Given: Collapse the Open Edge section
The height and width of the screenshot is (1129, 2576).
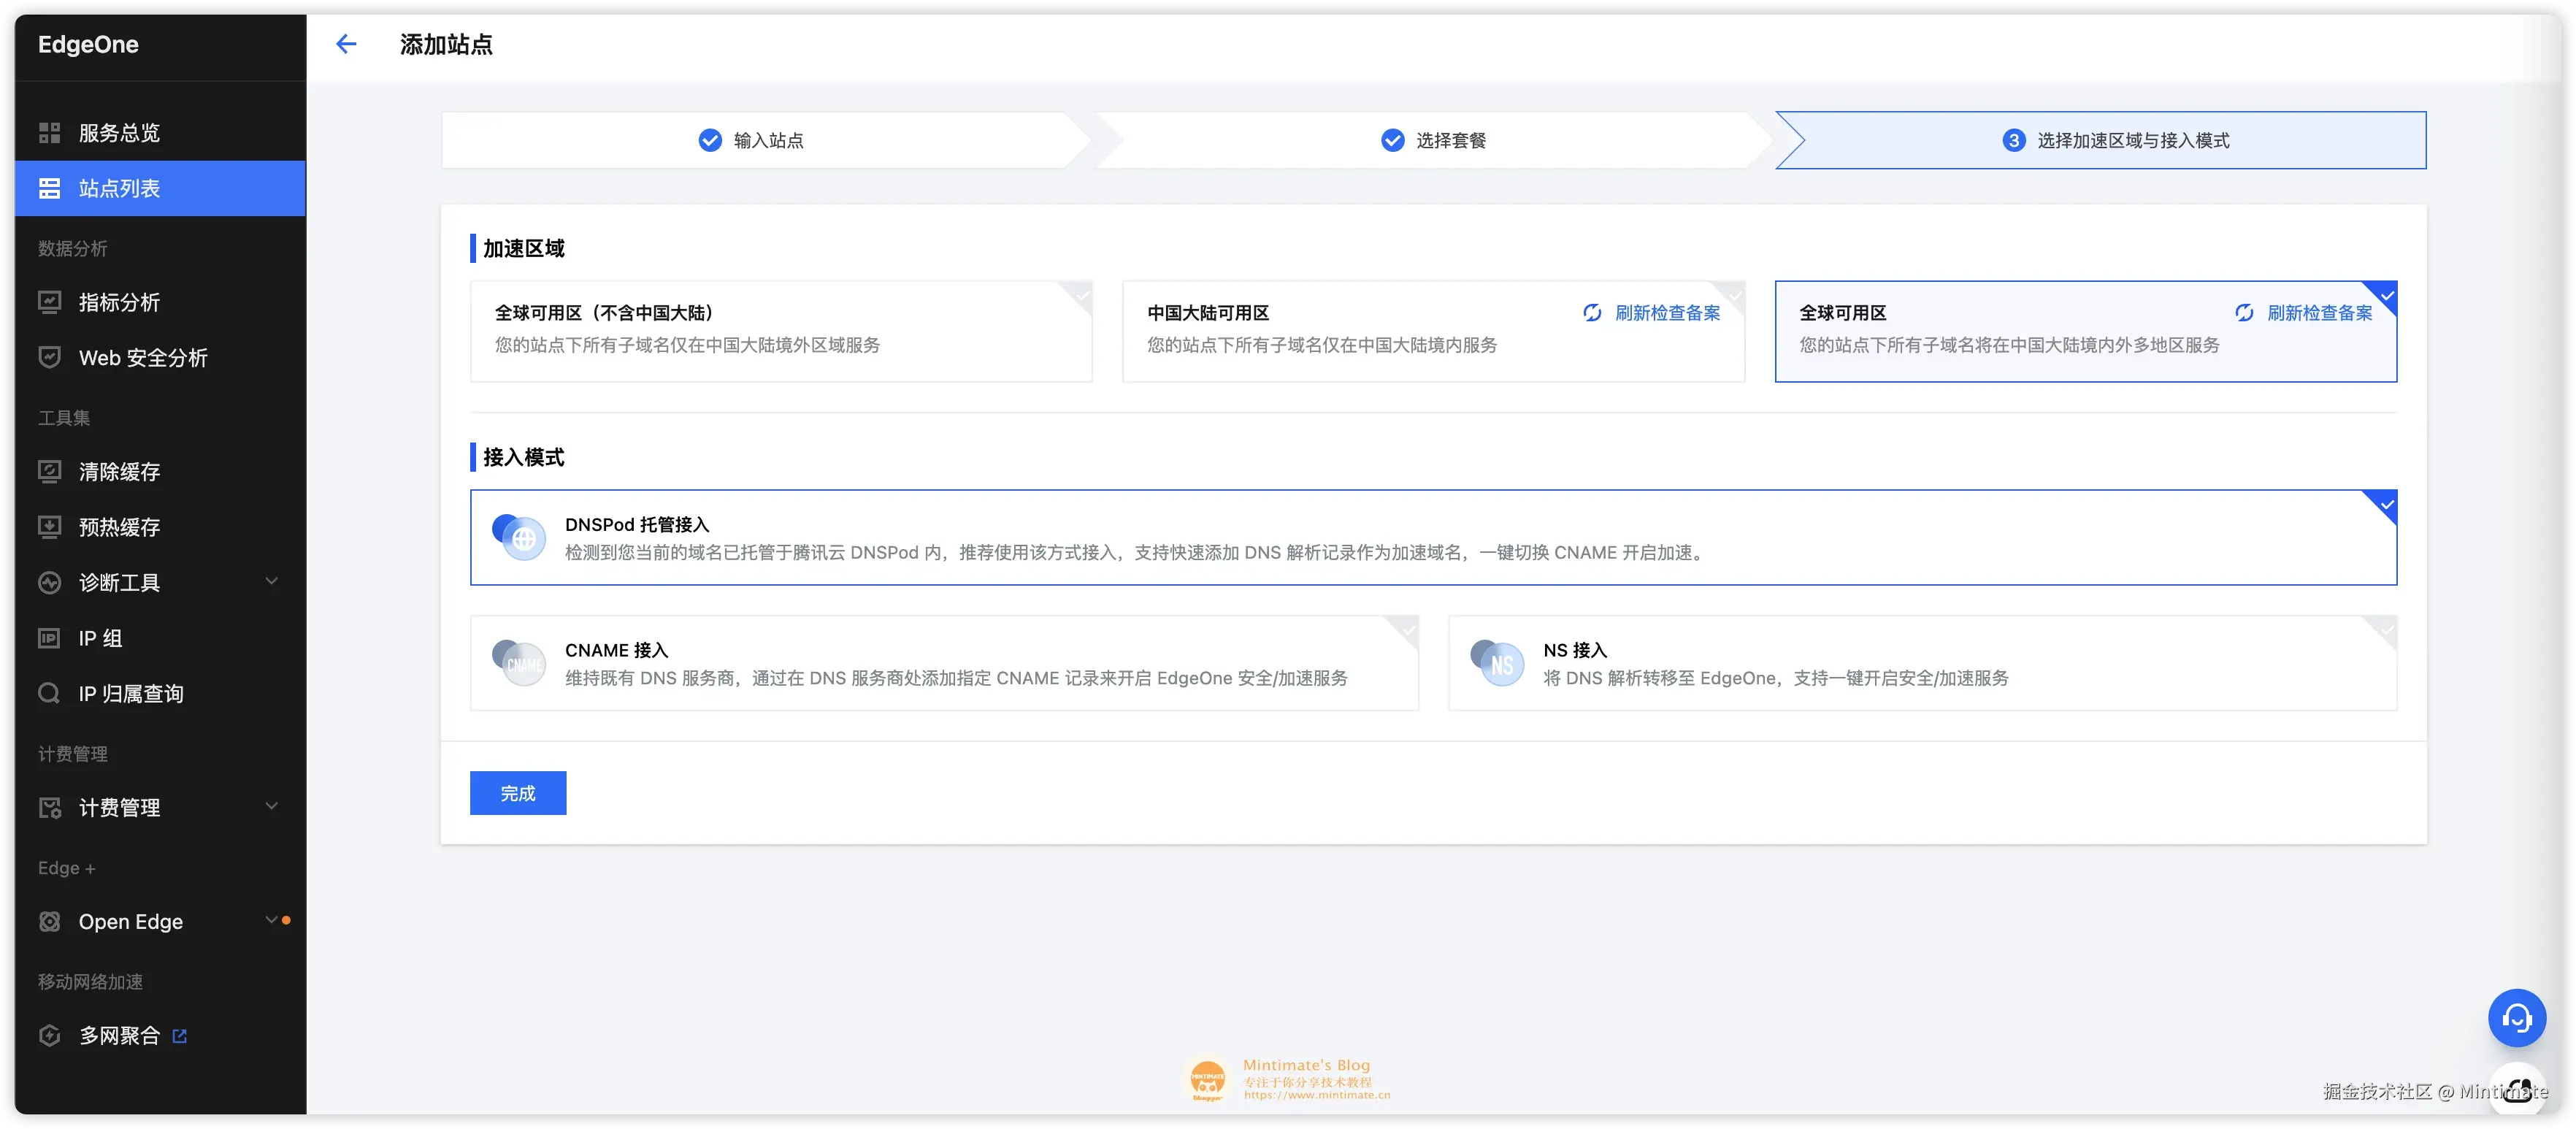Looking at the screenshot, I should (271, 920).
